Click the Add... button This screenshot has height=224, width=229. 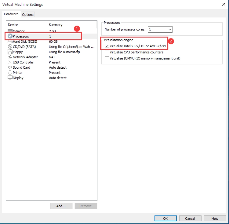(x=61, y=206)
